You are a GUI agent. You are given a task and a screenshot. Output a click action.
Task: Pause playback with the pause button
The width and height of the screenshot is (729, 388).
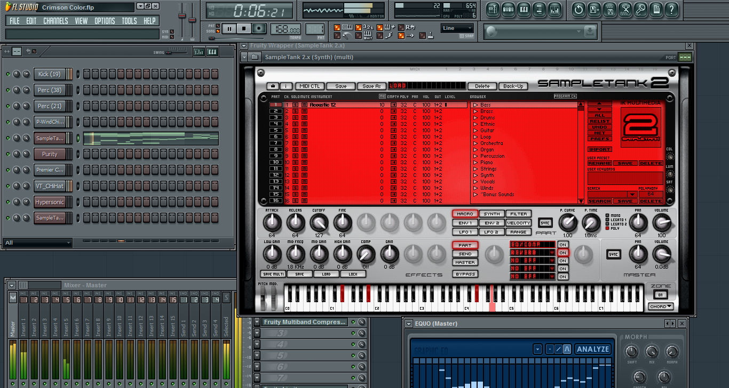(229, 29)
